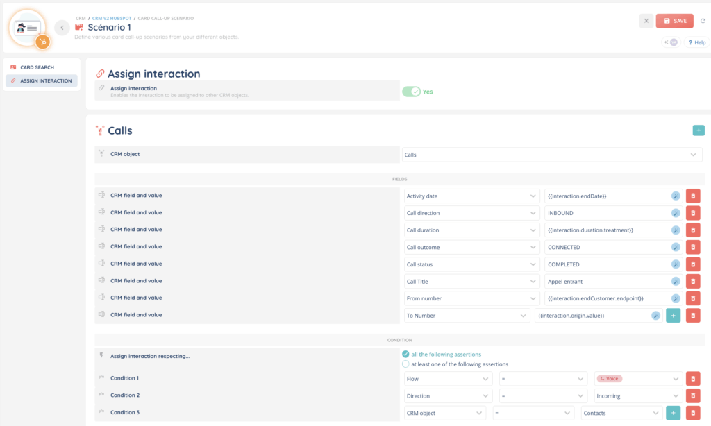Viewport: 711px width, 426px height.
Task: Open the Help link
Action: pos(696,42)
